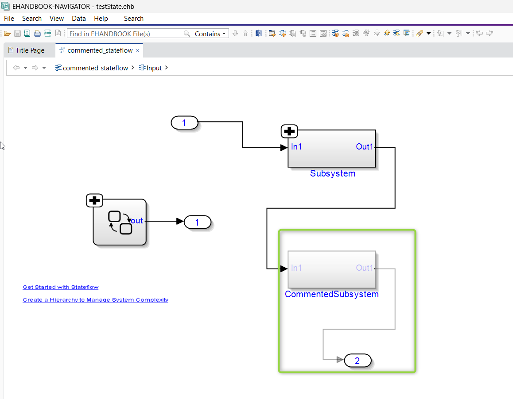
Task: Click the window with orange plus icon
Action: (272, 33)
